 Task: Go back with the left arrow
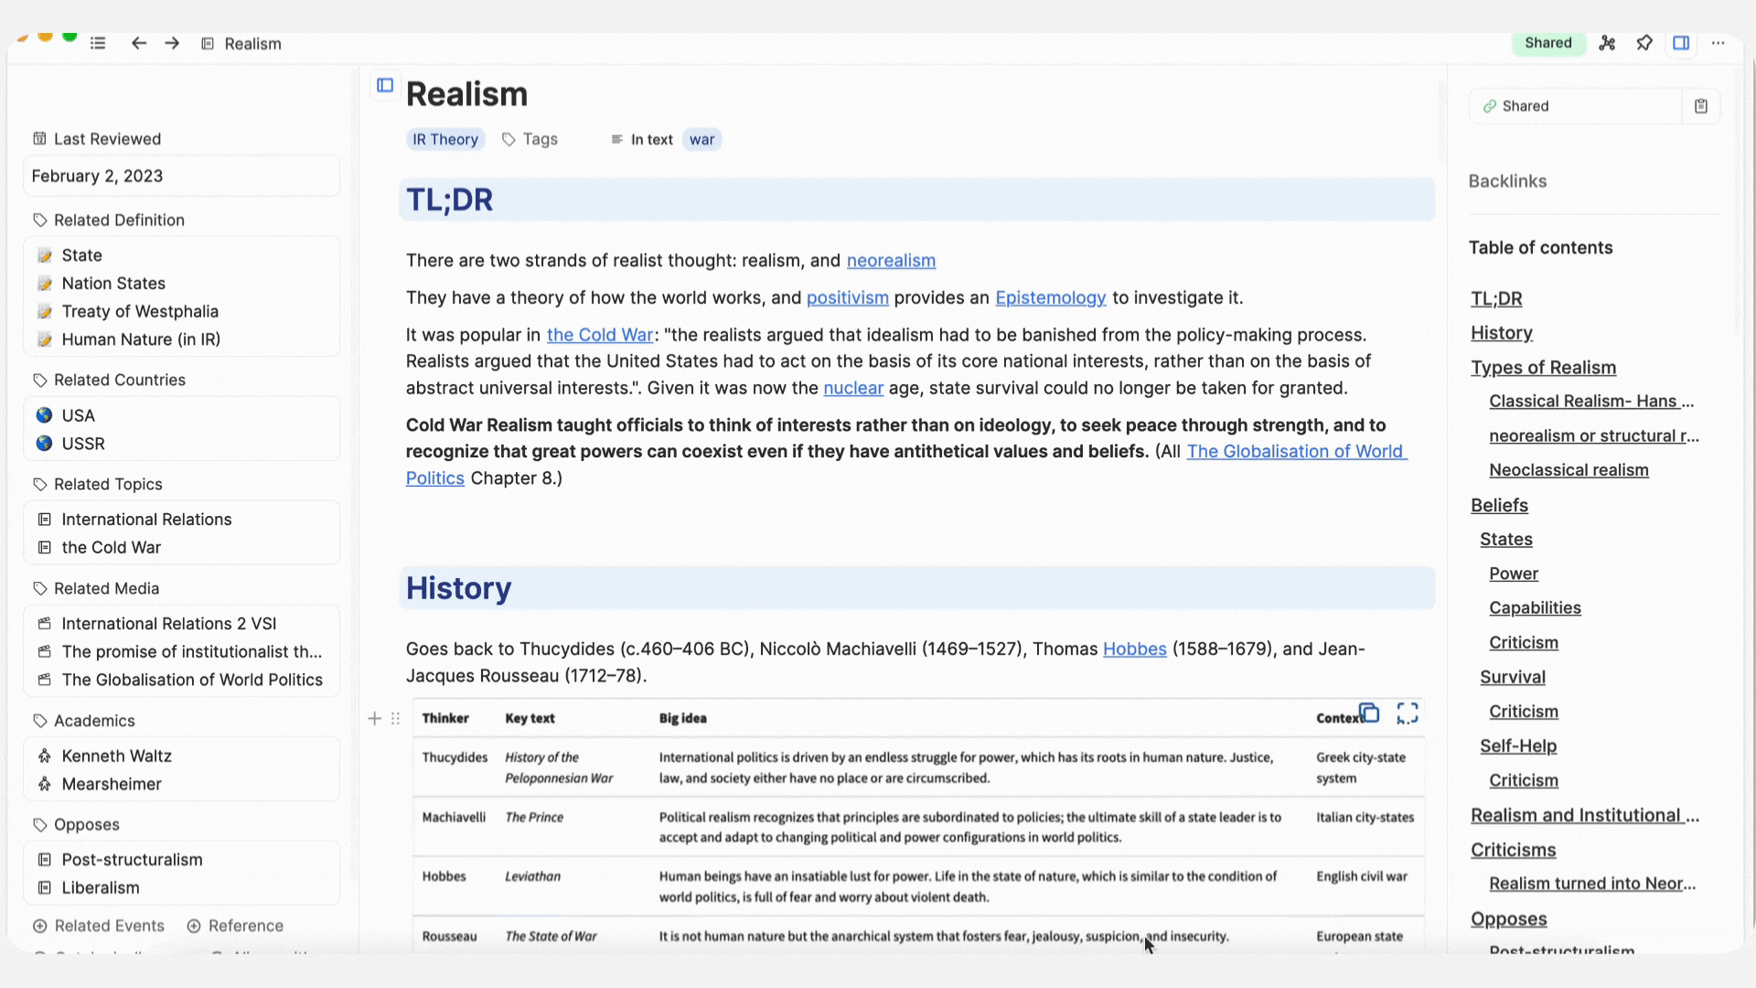tap(138, 43)
